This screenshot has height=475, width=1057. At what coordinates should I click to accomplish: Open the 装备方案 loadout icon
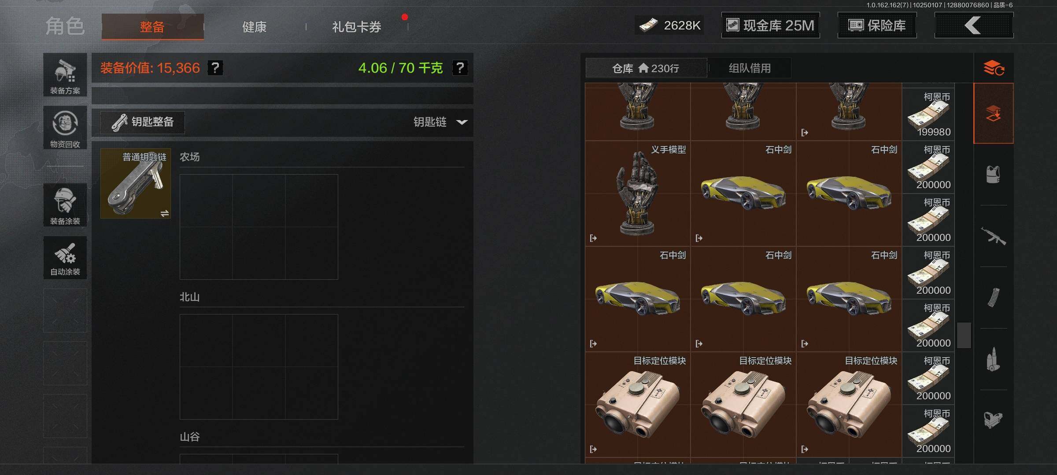coord(65,75)
